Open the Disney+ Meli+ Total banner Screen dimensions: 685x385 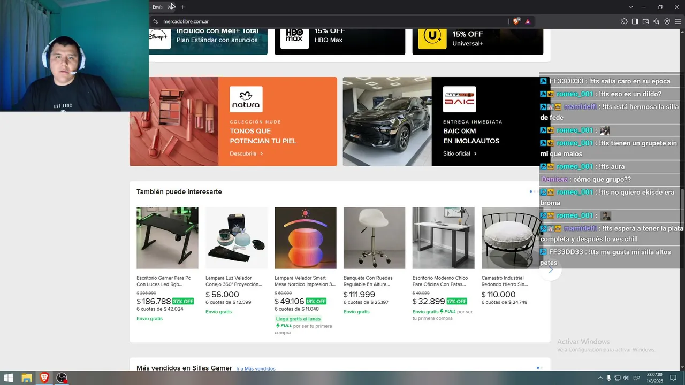[x=208, y=42]
